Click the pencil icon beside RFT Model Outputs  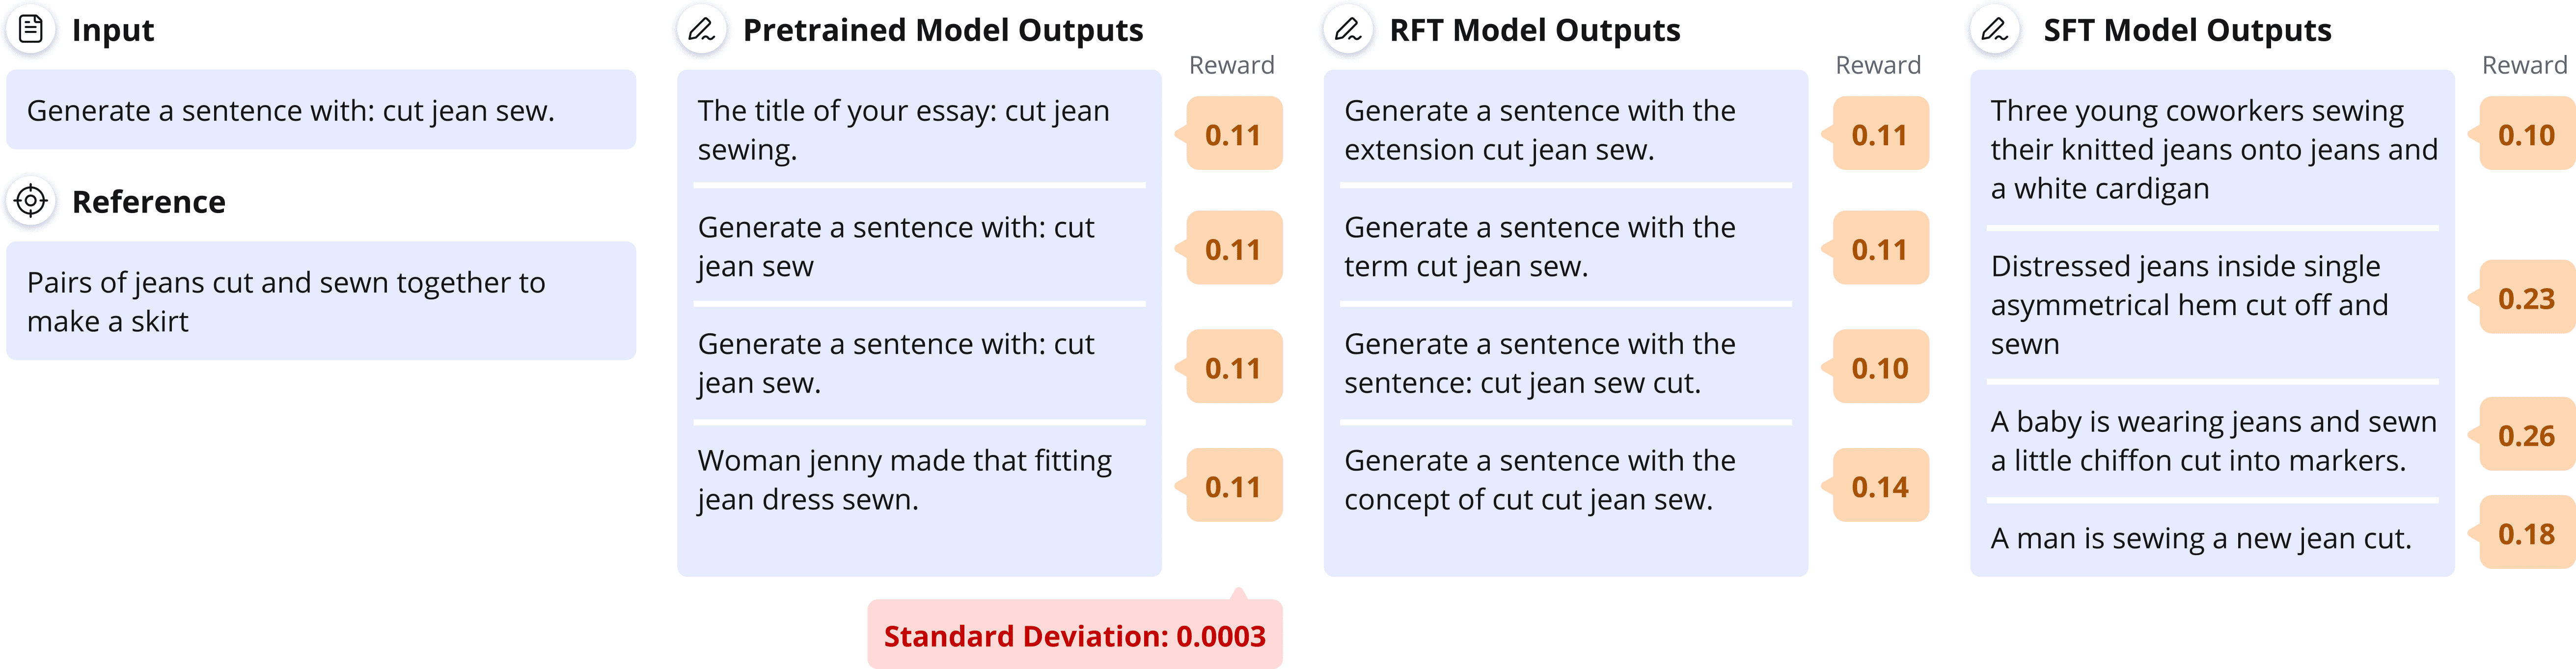tap(1348, 30)
